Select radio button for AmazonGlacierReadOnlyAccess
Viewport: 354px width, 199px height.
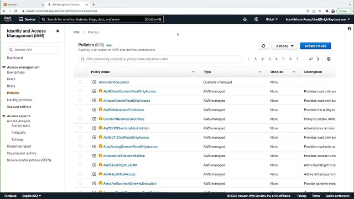(80, 100)
